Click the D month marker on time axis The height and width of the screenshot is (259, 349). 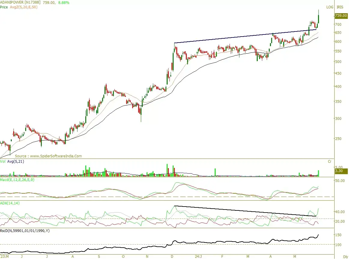[x=172, y=257]
